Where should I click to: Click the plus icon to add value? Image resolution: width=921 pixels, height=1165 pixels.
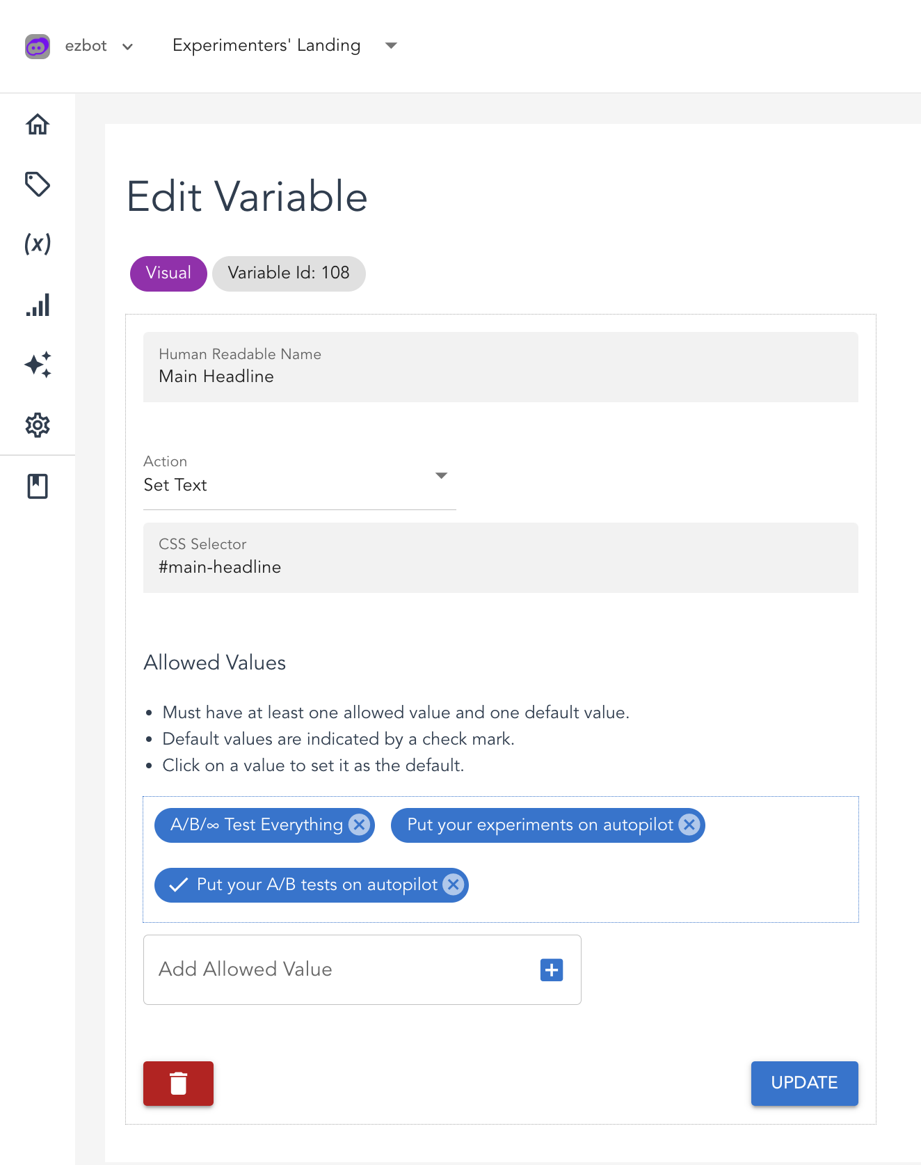tap(552, 970)
